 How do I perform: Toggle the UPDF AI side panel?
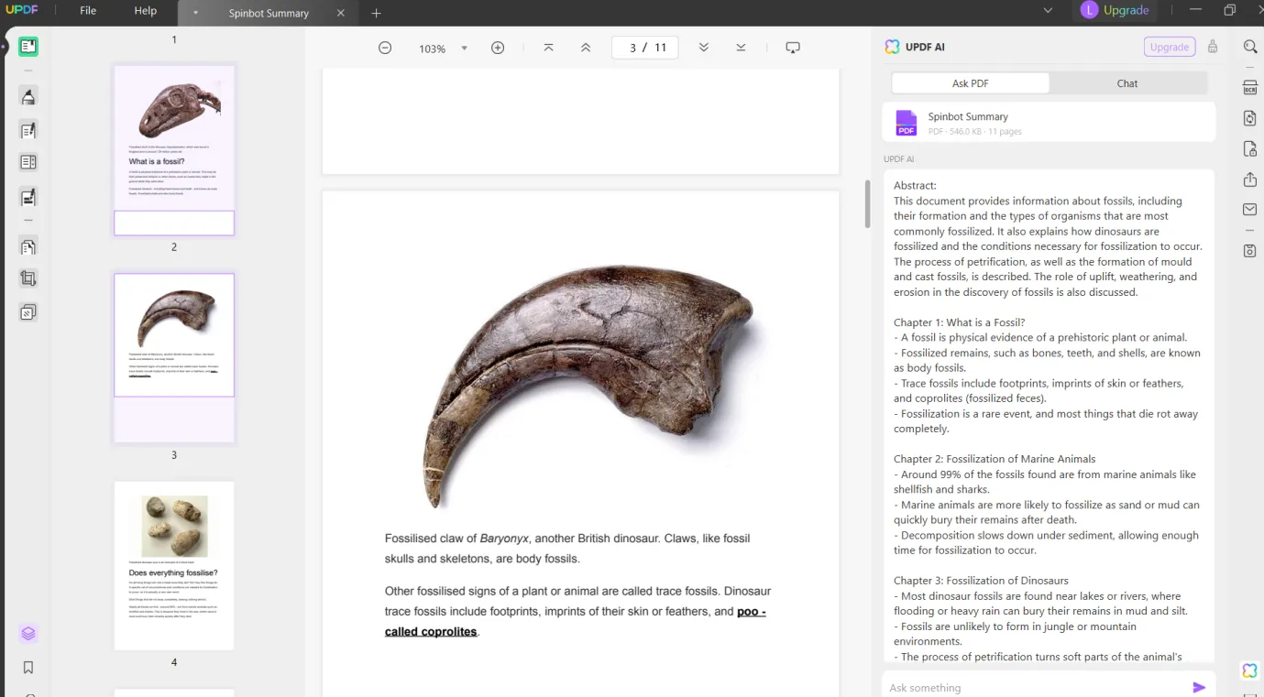pos(1249,670)
